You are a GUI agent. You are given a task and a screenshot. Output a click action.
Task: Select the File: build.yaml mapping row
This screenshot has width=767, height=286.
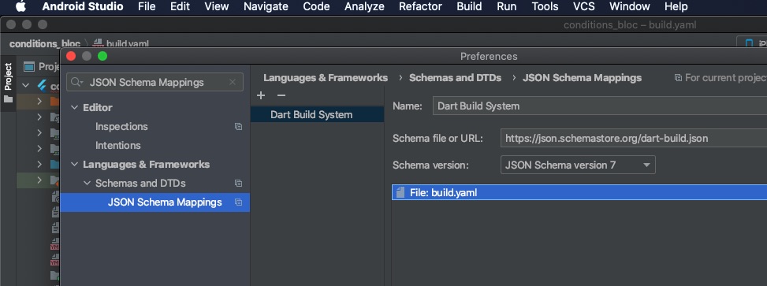click(579, 192)
